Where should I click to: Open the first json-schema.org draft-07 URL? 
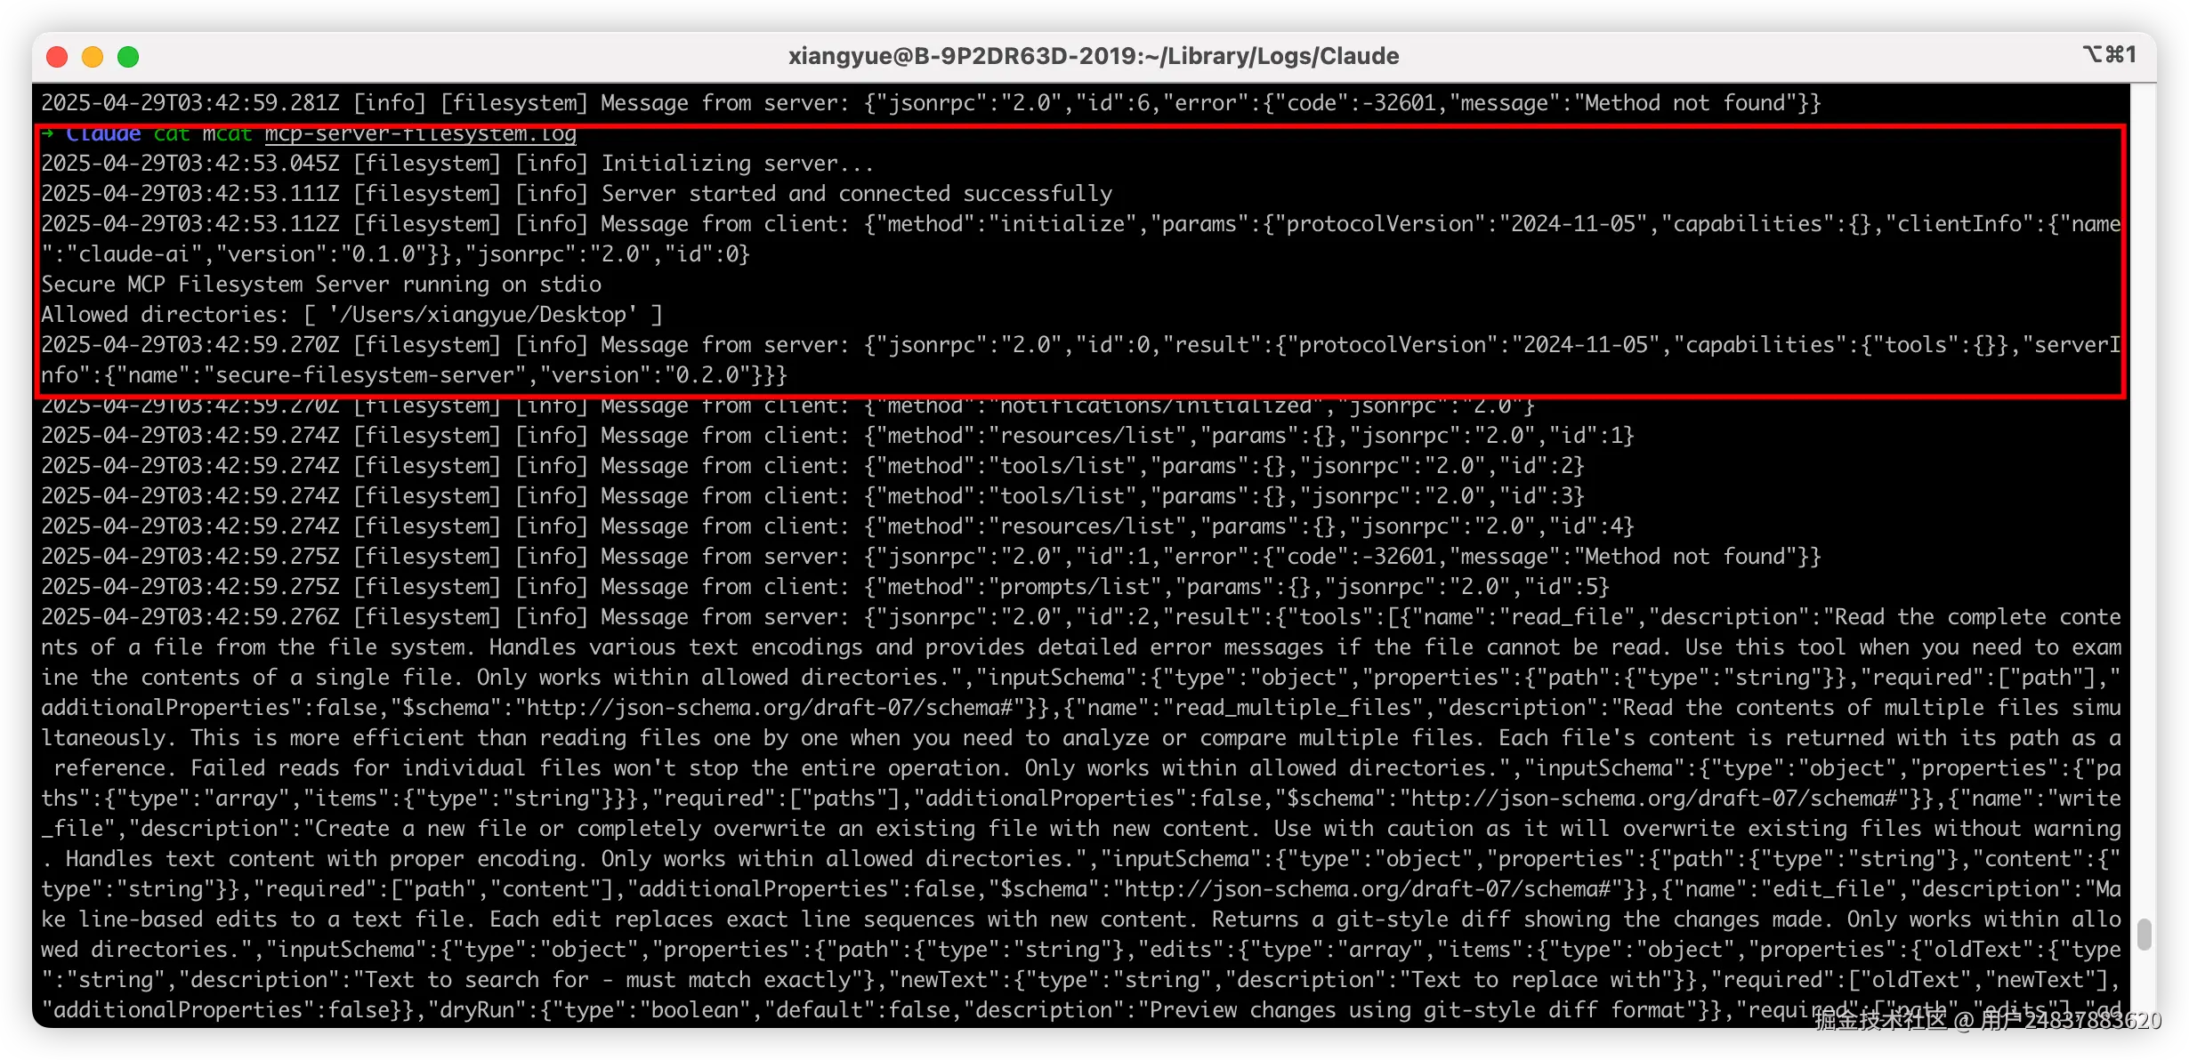pos(771,708)
